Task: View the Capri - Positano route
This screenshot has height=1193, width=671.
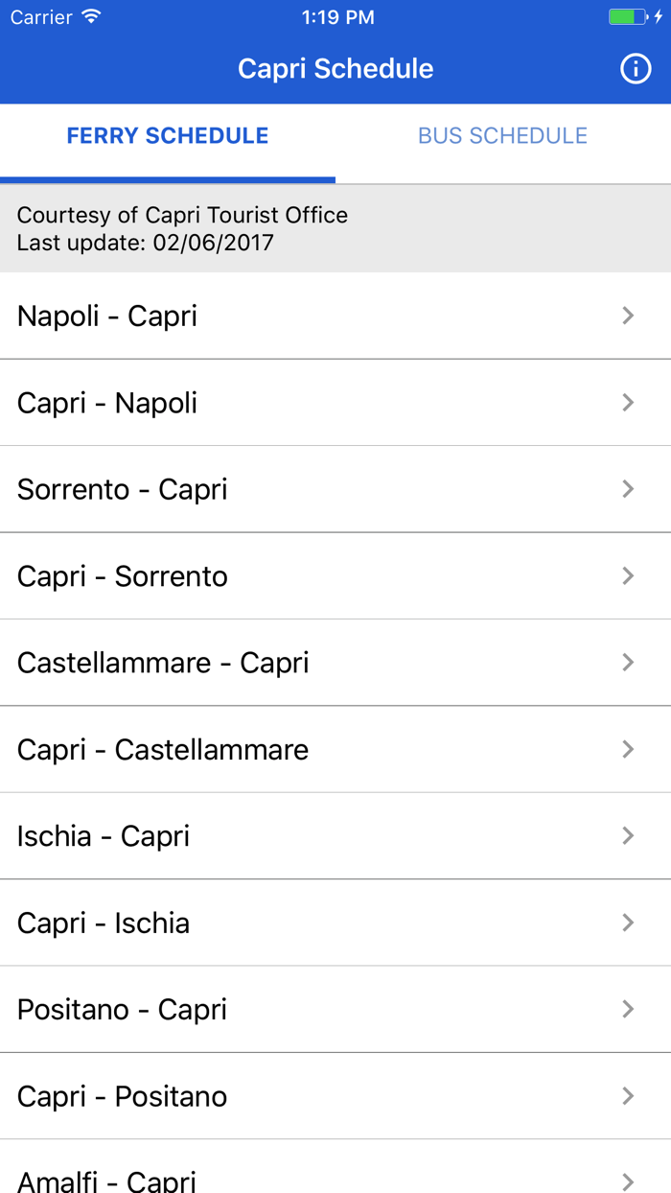Action: pos(335,1096)
